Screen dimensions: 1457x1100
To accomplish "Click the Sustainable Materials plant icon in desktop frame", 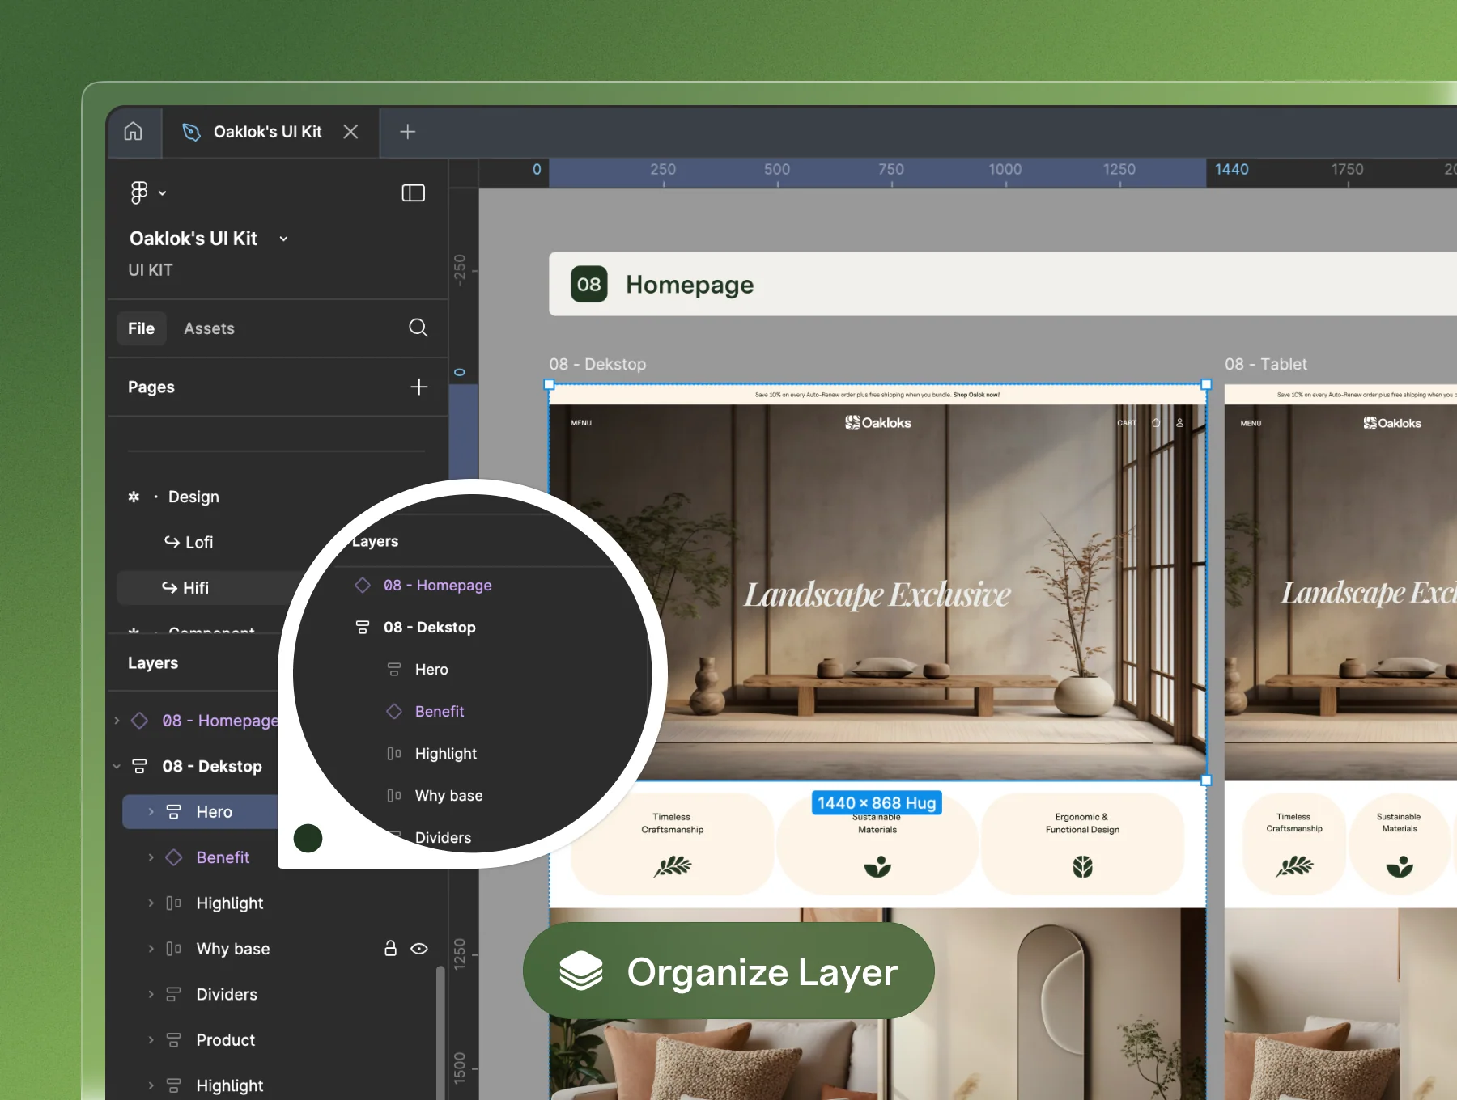I will click(877, 867).
